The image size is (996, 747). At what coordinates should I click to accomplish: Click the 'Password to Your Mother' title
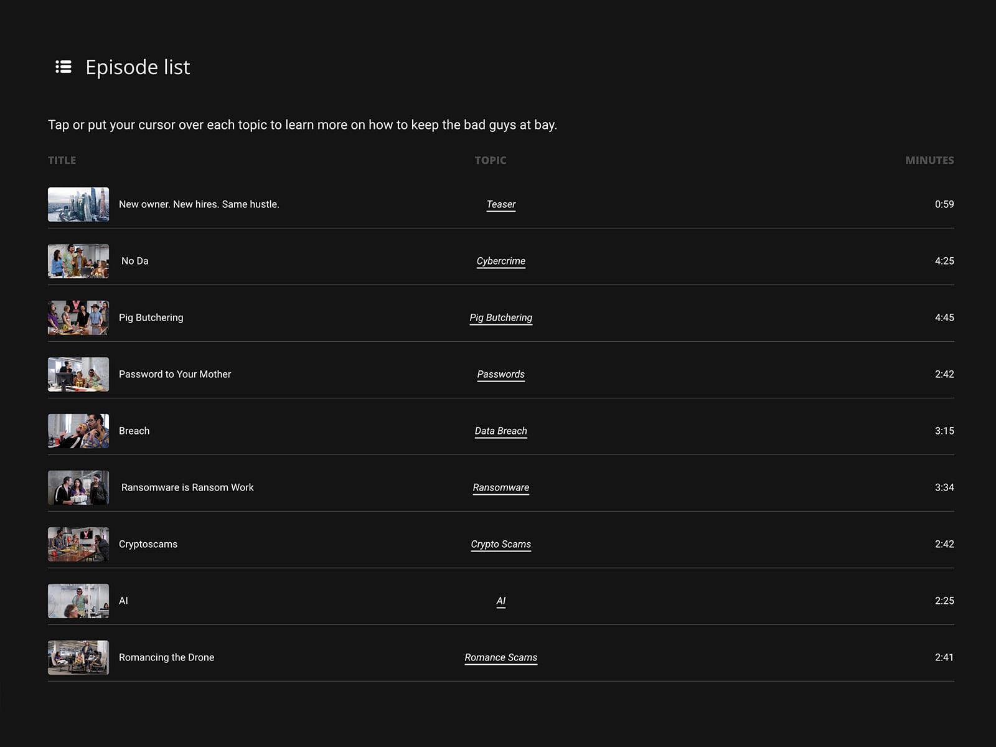(x=175, y=374)
